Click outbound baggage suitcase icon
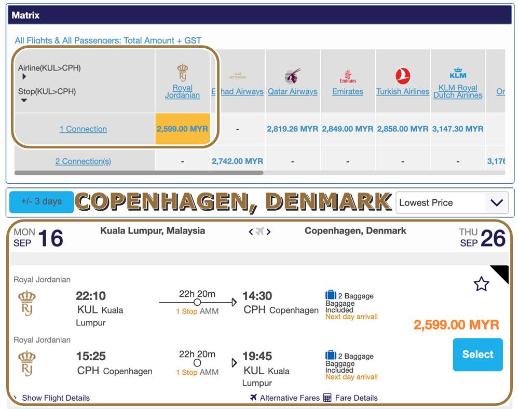 point(331,294)
